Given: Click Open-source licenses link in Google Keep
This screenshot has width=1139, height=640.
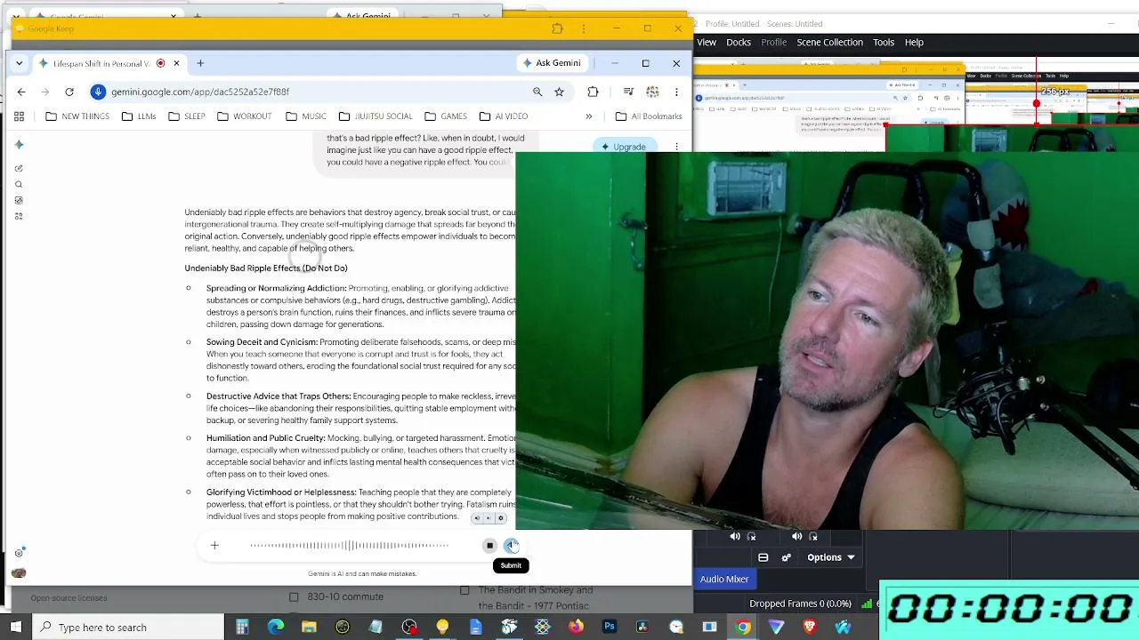Looking at the screenshot, I should coord(69,598).
